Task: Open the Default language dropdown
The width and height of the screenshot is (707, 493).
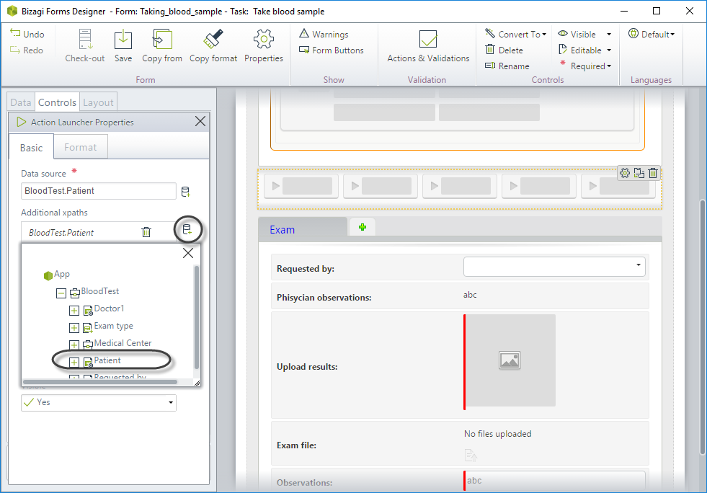Action: coord(652,34)
